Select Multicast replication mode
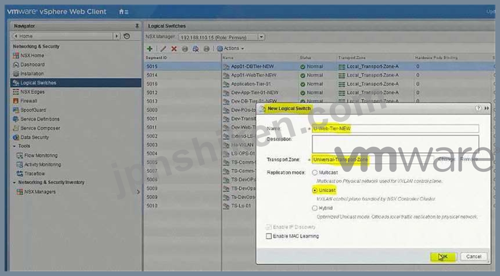The height and width of the screenshot is (276, 500). [x=315, y=172]
